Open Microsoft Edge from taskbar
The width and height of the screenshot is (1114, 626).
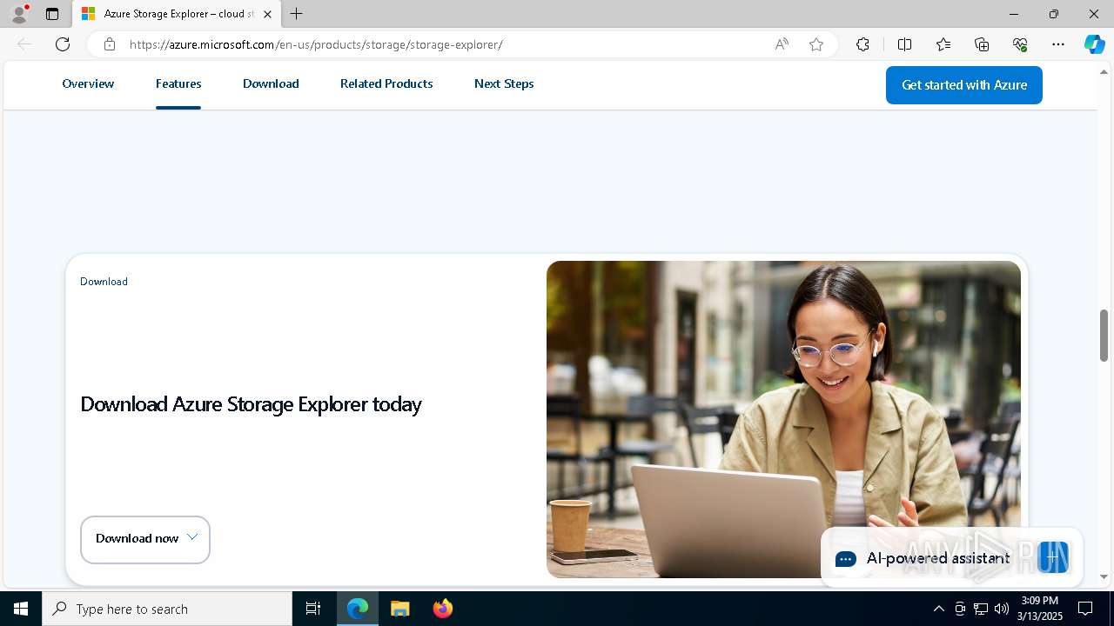pos(358,609)
